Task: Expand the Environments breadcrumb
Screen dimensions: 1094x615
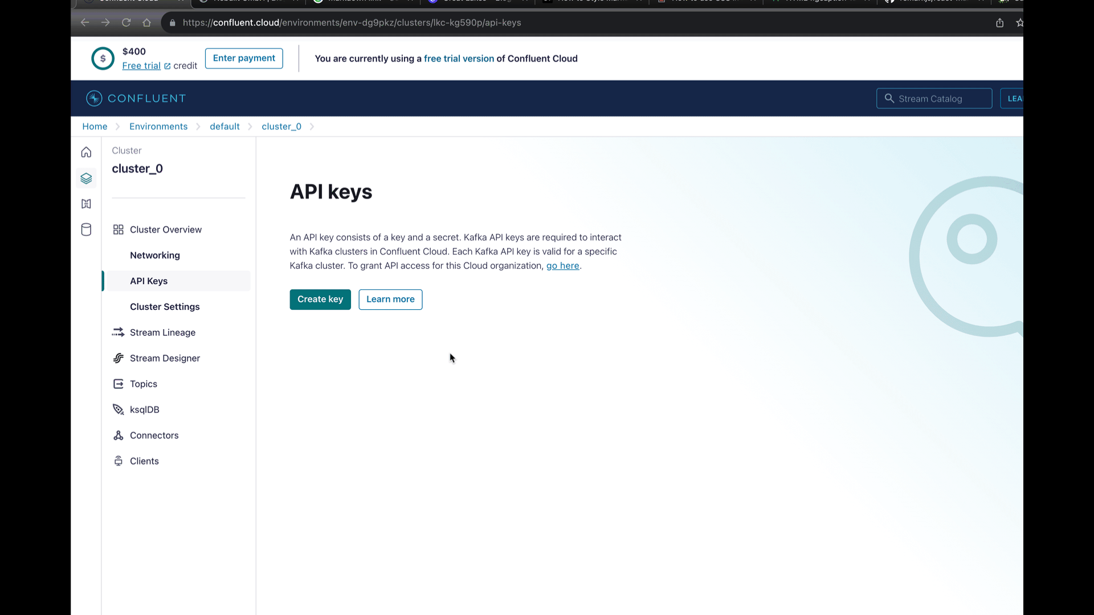Action: [158, 126]
